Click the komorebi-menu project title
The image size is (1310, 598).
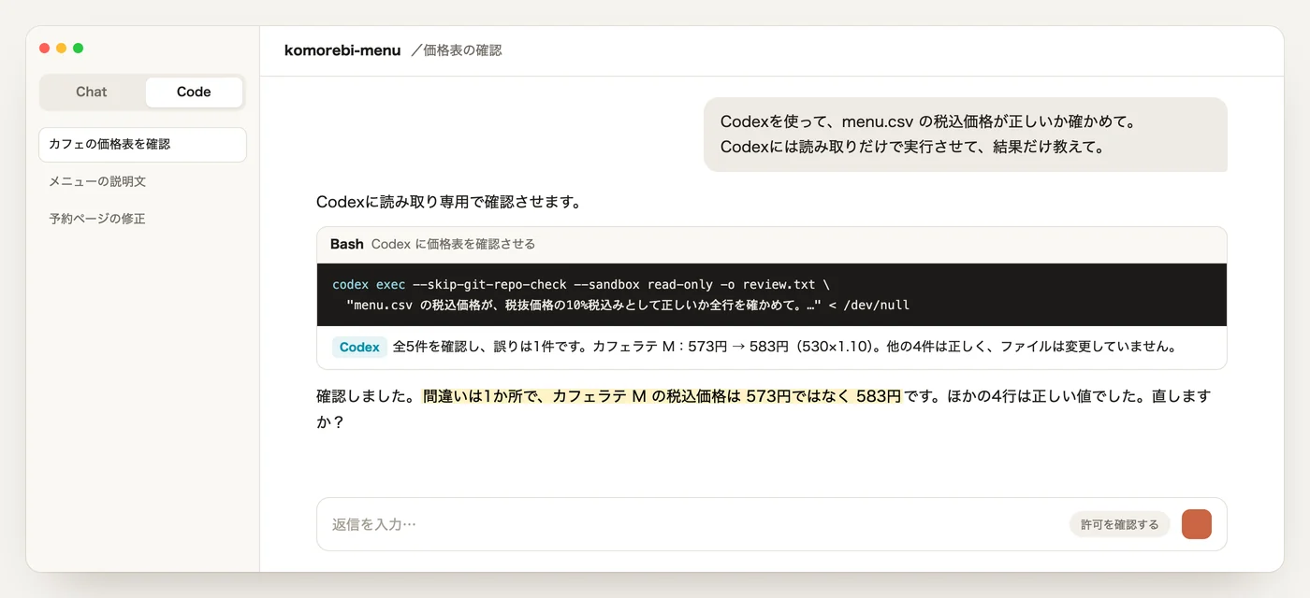point(342,50)
